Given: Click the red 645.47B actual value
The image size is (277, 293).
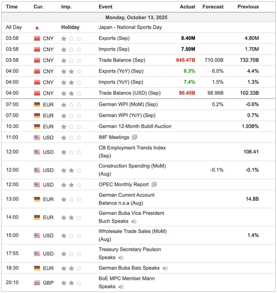Looking at the screenshot, I should (x=185, y=60).
